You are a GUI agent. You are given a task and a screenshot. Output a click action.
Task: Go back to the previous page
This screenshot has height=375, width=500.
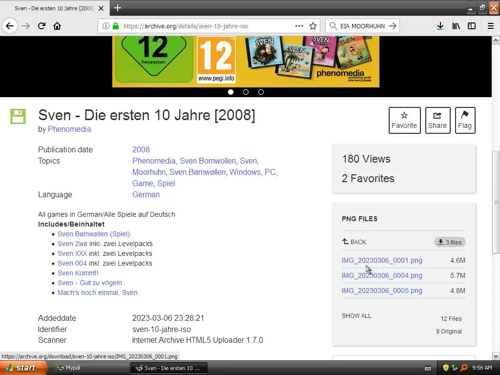pos(10,26)
